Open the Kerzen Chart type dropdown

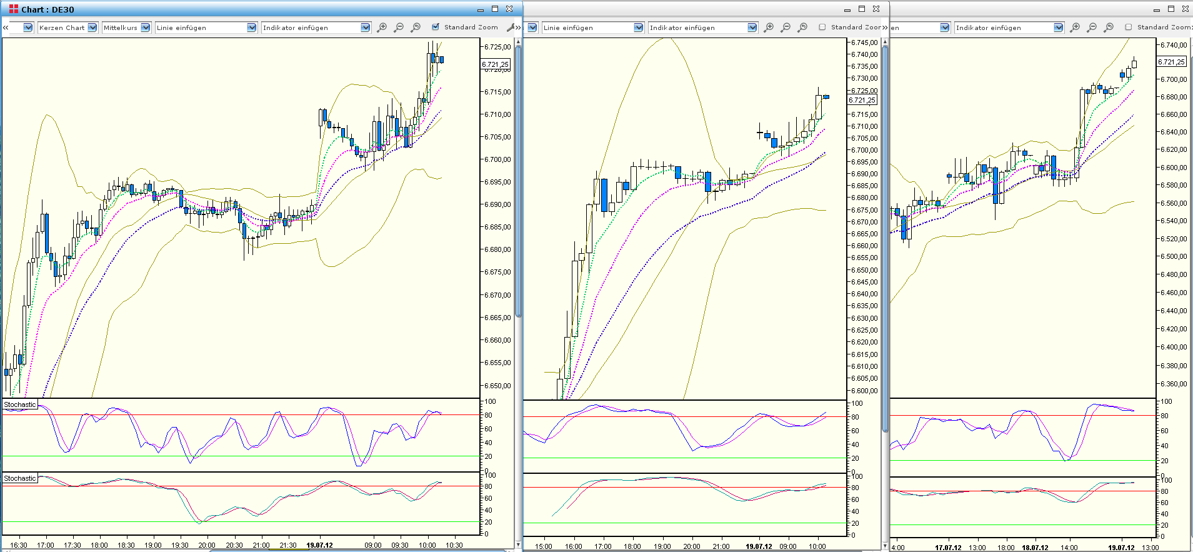pyautogui.click(x=92, y=28)
